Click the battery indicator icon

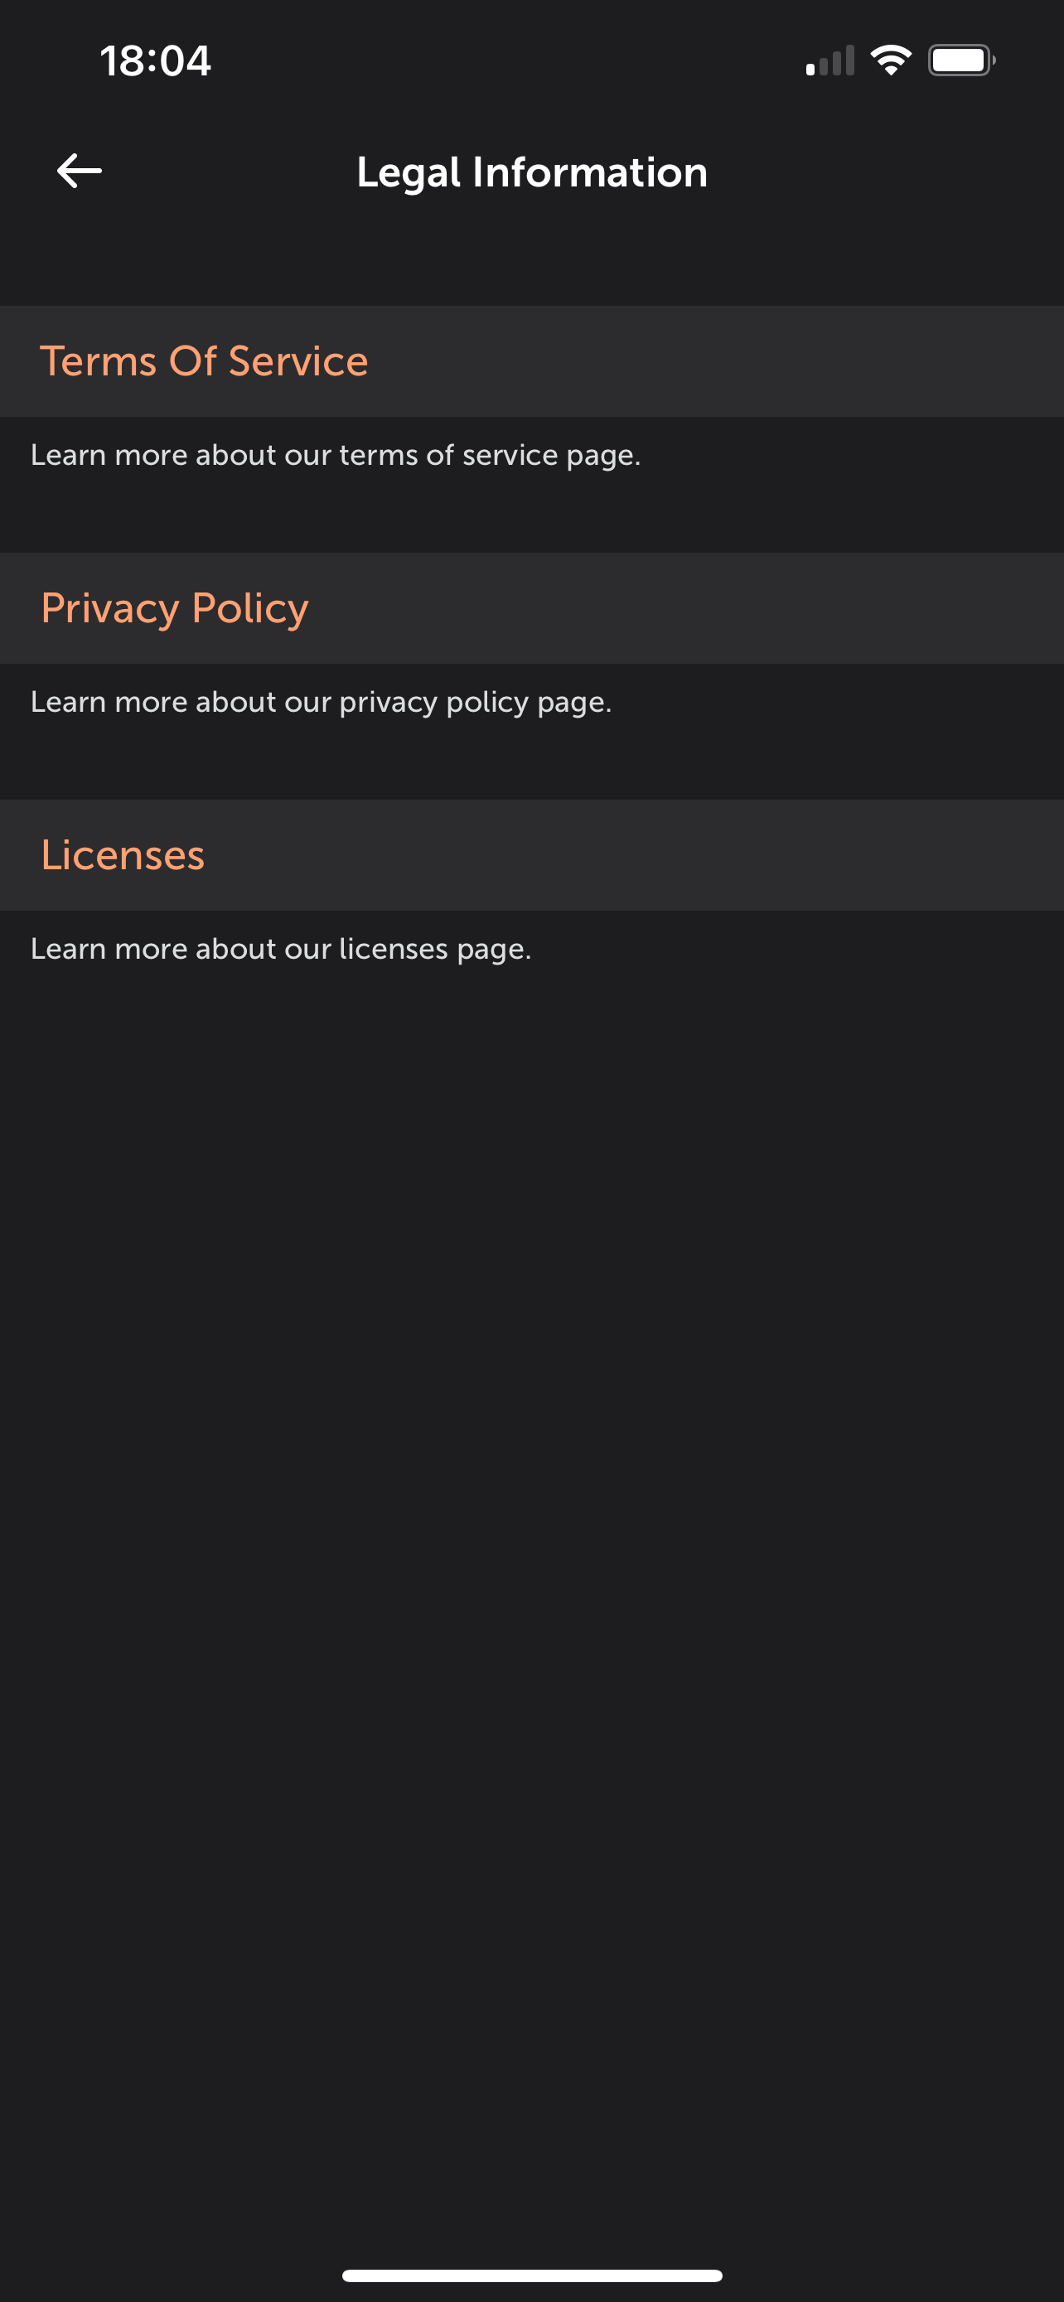961,60
